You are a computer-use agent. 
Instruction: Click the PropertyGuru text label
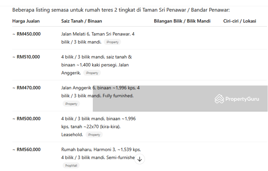pos(242,99)
